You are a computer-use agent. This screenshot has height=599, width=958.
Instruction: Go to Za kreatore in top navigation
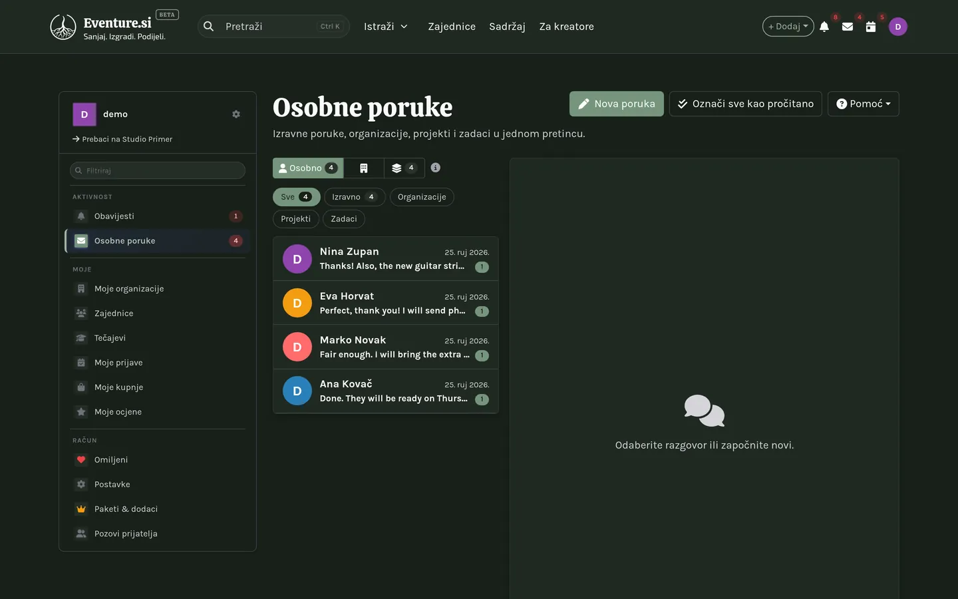coord(567,27)
